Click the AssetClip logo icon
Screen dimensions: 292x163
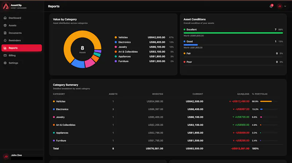(6, 6)
